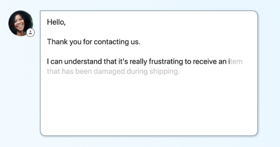Image resolution: width=280 pixels, height=147 pixels.
Task: Click the letter "I" starting the third paragraph
Action: click(x=48, y=62)
